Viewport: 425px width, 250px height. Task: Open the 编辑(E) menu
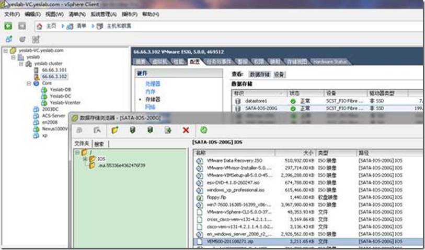(32, 14)
